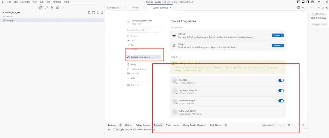
Task: Select Rules in the settings sidebar
Action: coord(133,65)
